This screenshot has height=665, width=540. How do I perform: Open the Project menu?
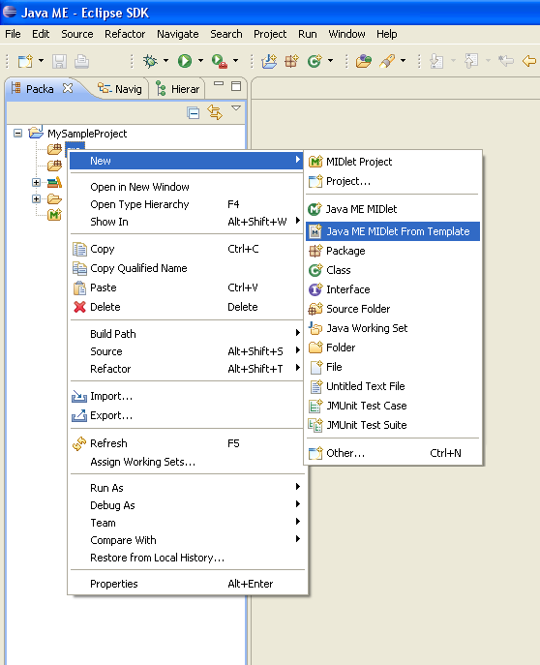[270, 34]
